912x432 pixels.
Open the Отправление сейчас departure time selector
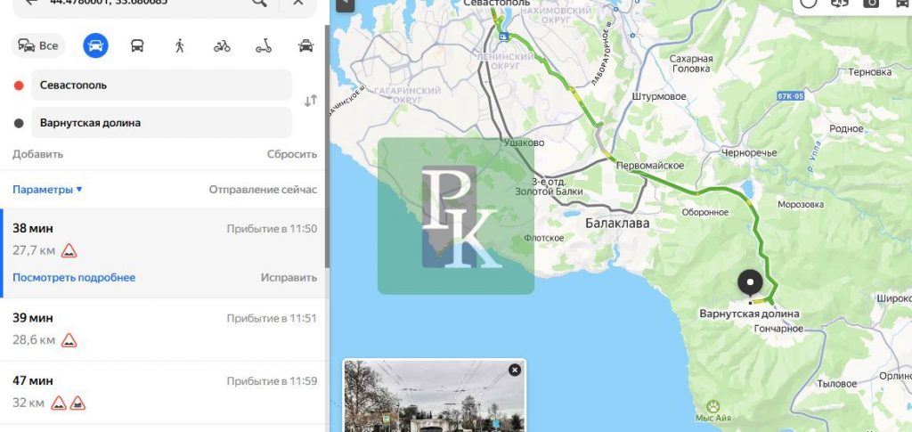point(263,190)
